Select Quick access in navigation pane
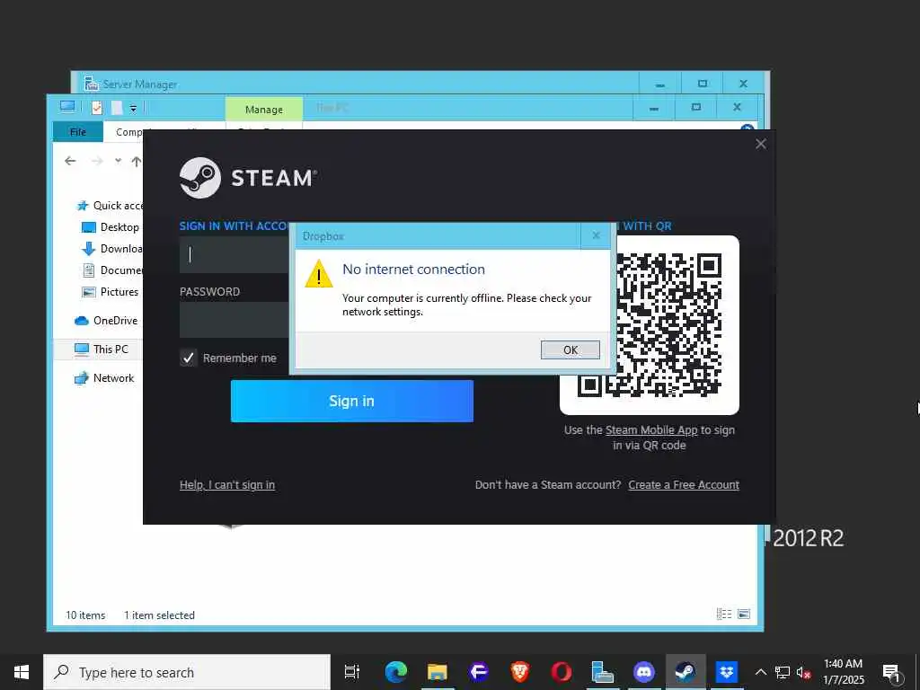 (x=110, y=206)
